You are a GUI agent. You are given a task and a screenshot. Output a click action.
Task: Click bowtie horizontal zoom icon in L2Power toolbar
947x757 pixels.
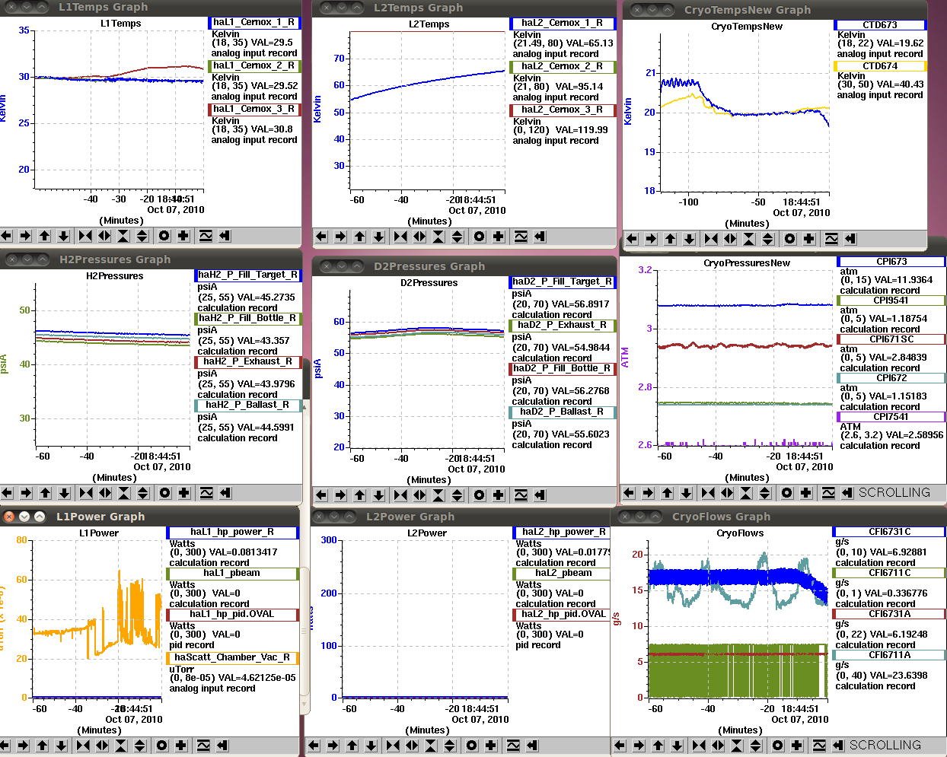393,746
